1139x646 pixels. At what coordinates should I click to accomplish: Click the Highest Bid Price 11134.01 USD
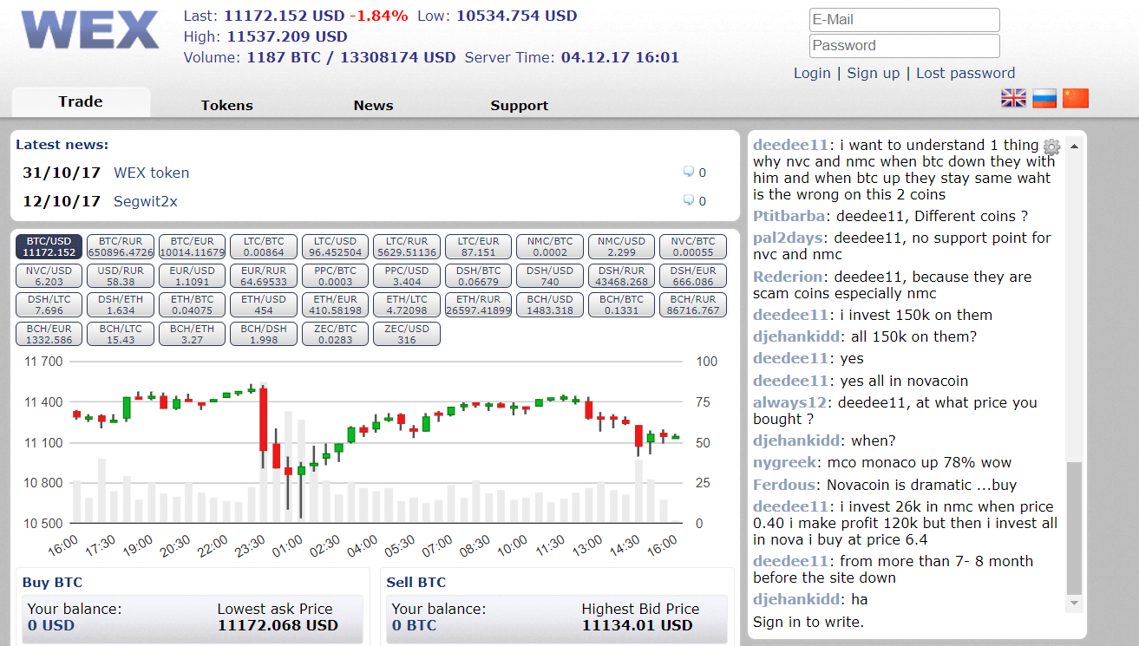click(x=638, y=625)
